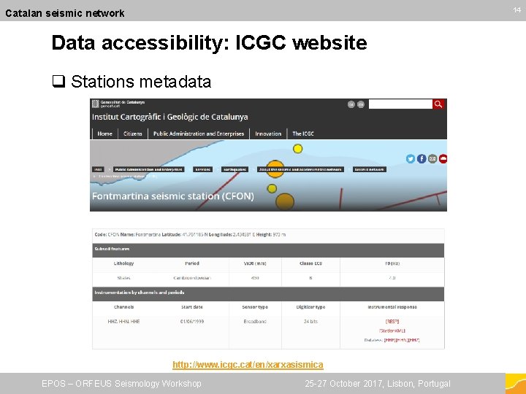Open the [HHN] dataless link
526x394 pixels.
(402, 340)
